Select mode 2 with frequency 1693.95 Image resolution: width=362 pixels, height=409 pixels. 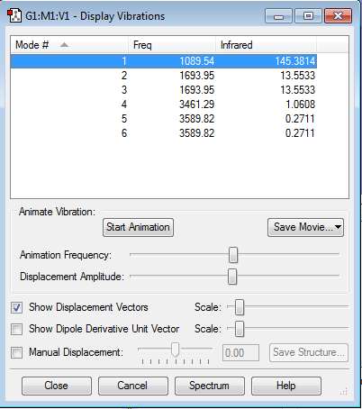164,76
